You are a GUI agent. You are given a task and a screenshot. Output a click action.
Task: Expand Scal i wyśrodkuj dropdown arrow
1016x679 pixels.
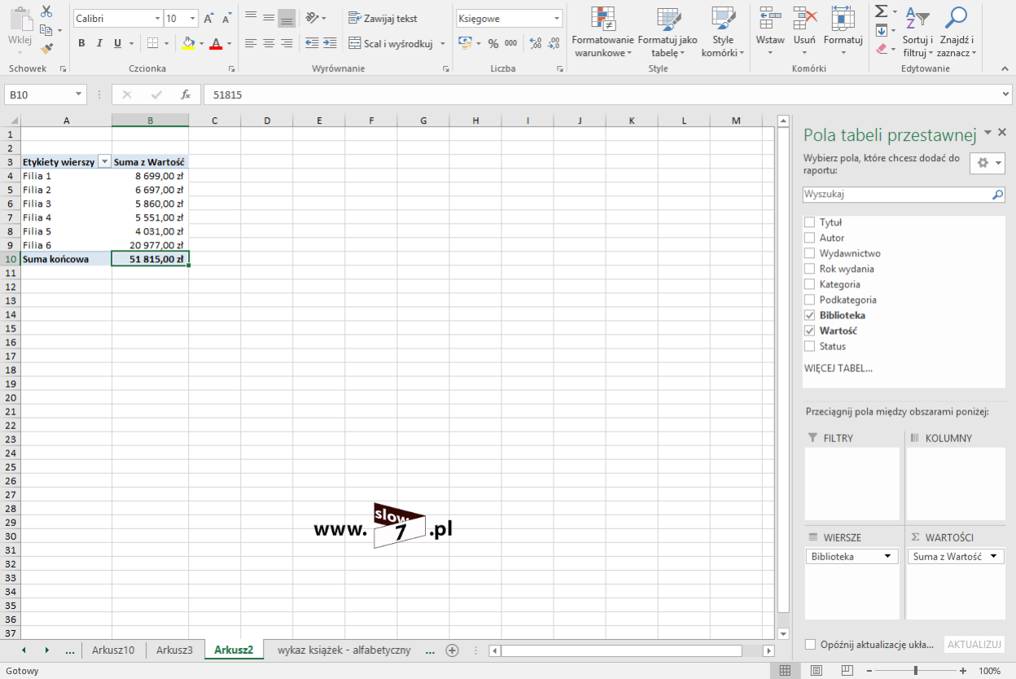click(x=443, y=43)
